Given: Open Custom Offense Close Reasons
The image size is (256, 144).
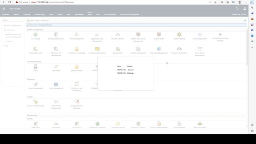Looking at the screenshot, I should (x=220, y=34).
